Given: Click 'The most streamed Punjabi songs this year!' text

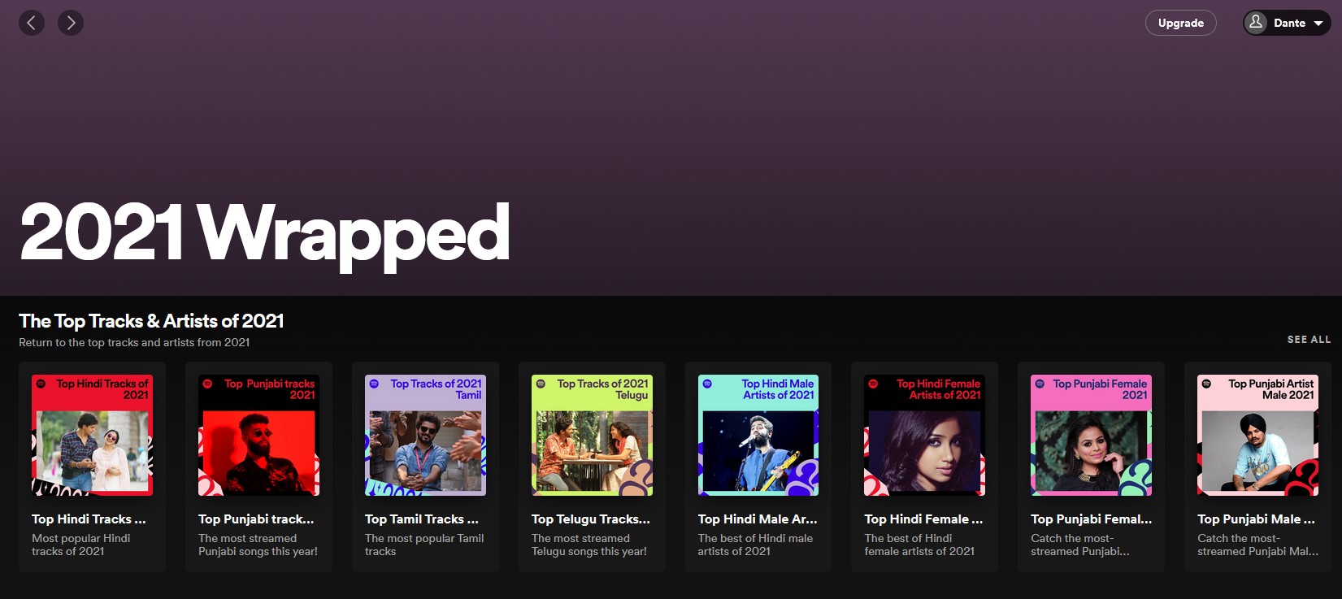Looking at the screenshot, I should click(x=258, y=545).
